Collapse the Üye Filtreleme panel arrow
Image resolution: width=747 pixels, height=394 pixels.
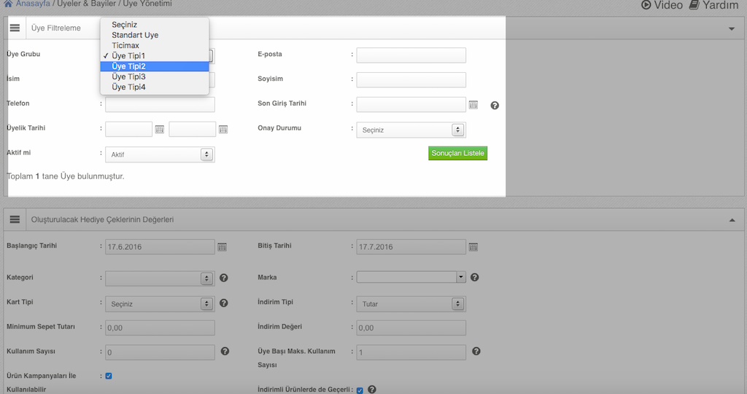pos(732,28)
